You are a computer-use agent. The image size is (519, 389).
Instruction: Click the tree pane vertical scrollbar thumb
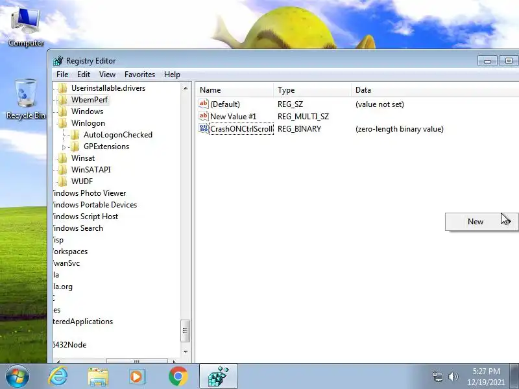coord(186,331)
